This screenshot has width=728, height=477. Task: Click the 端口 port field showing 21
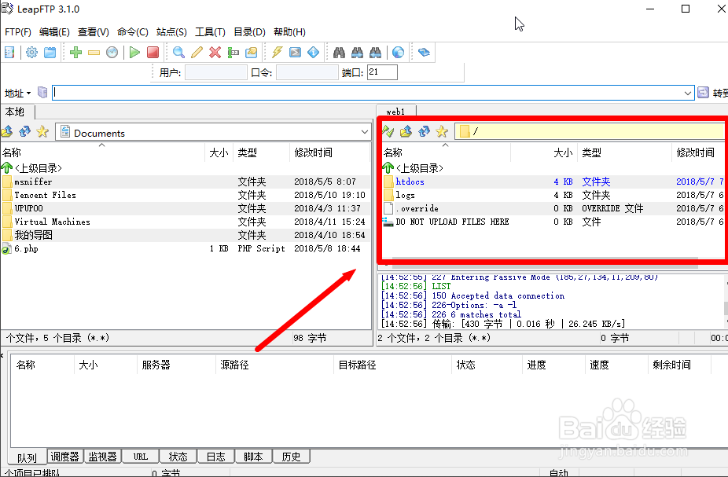[382, 72]
